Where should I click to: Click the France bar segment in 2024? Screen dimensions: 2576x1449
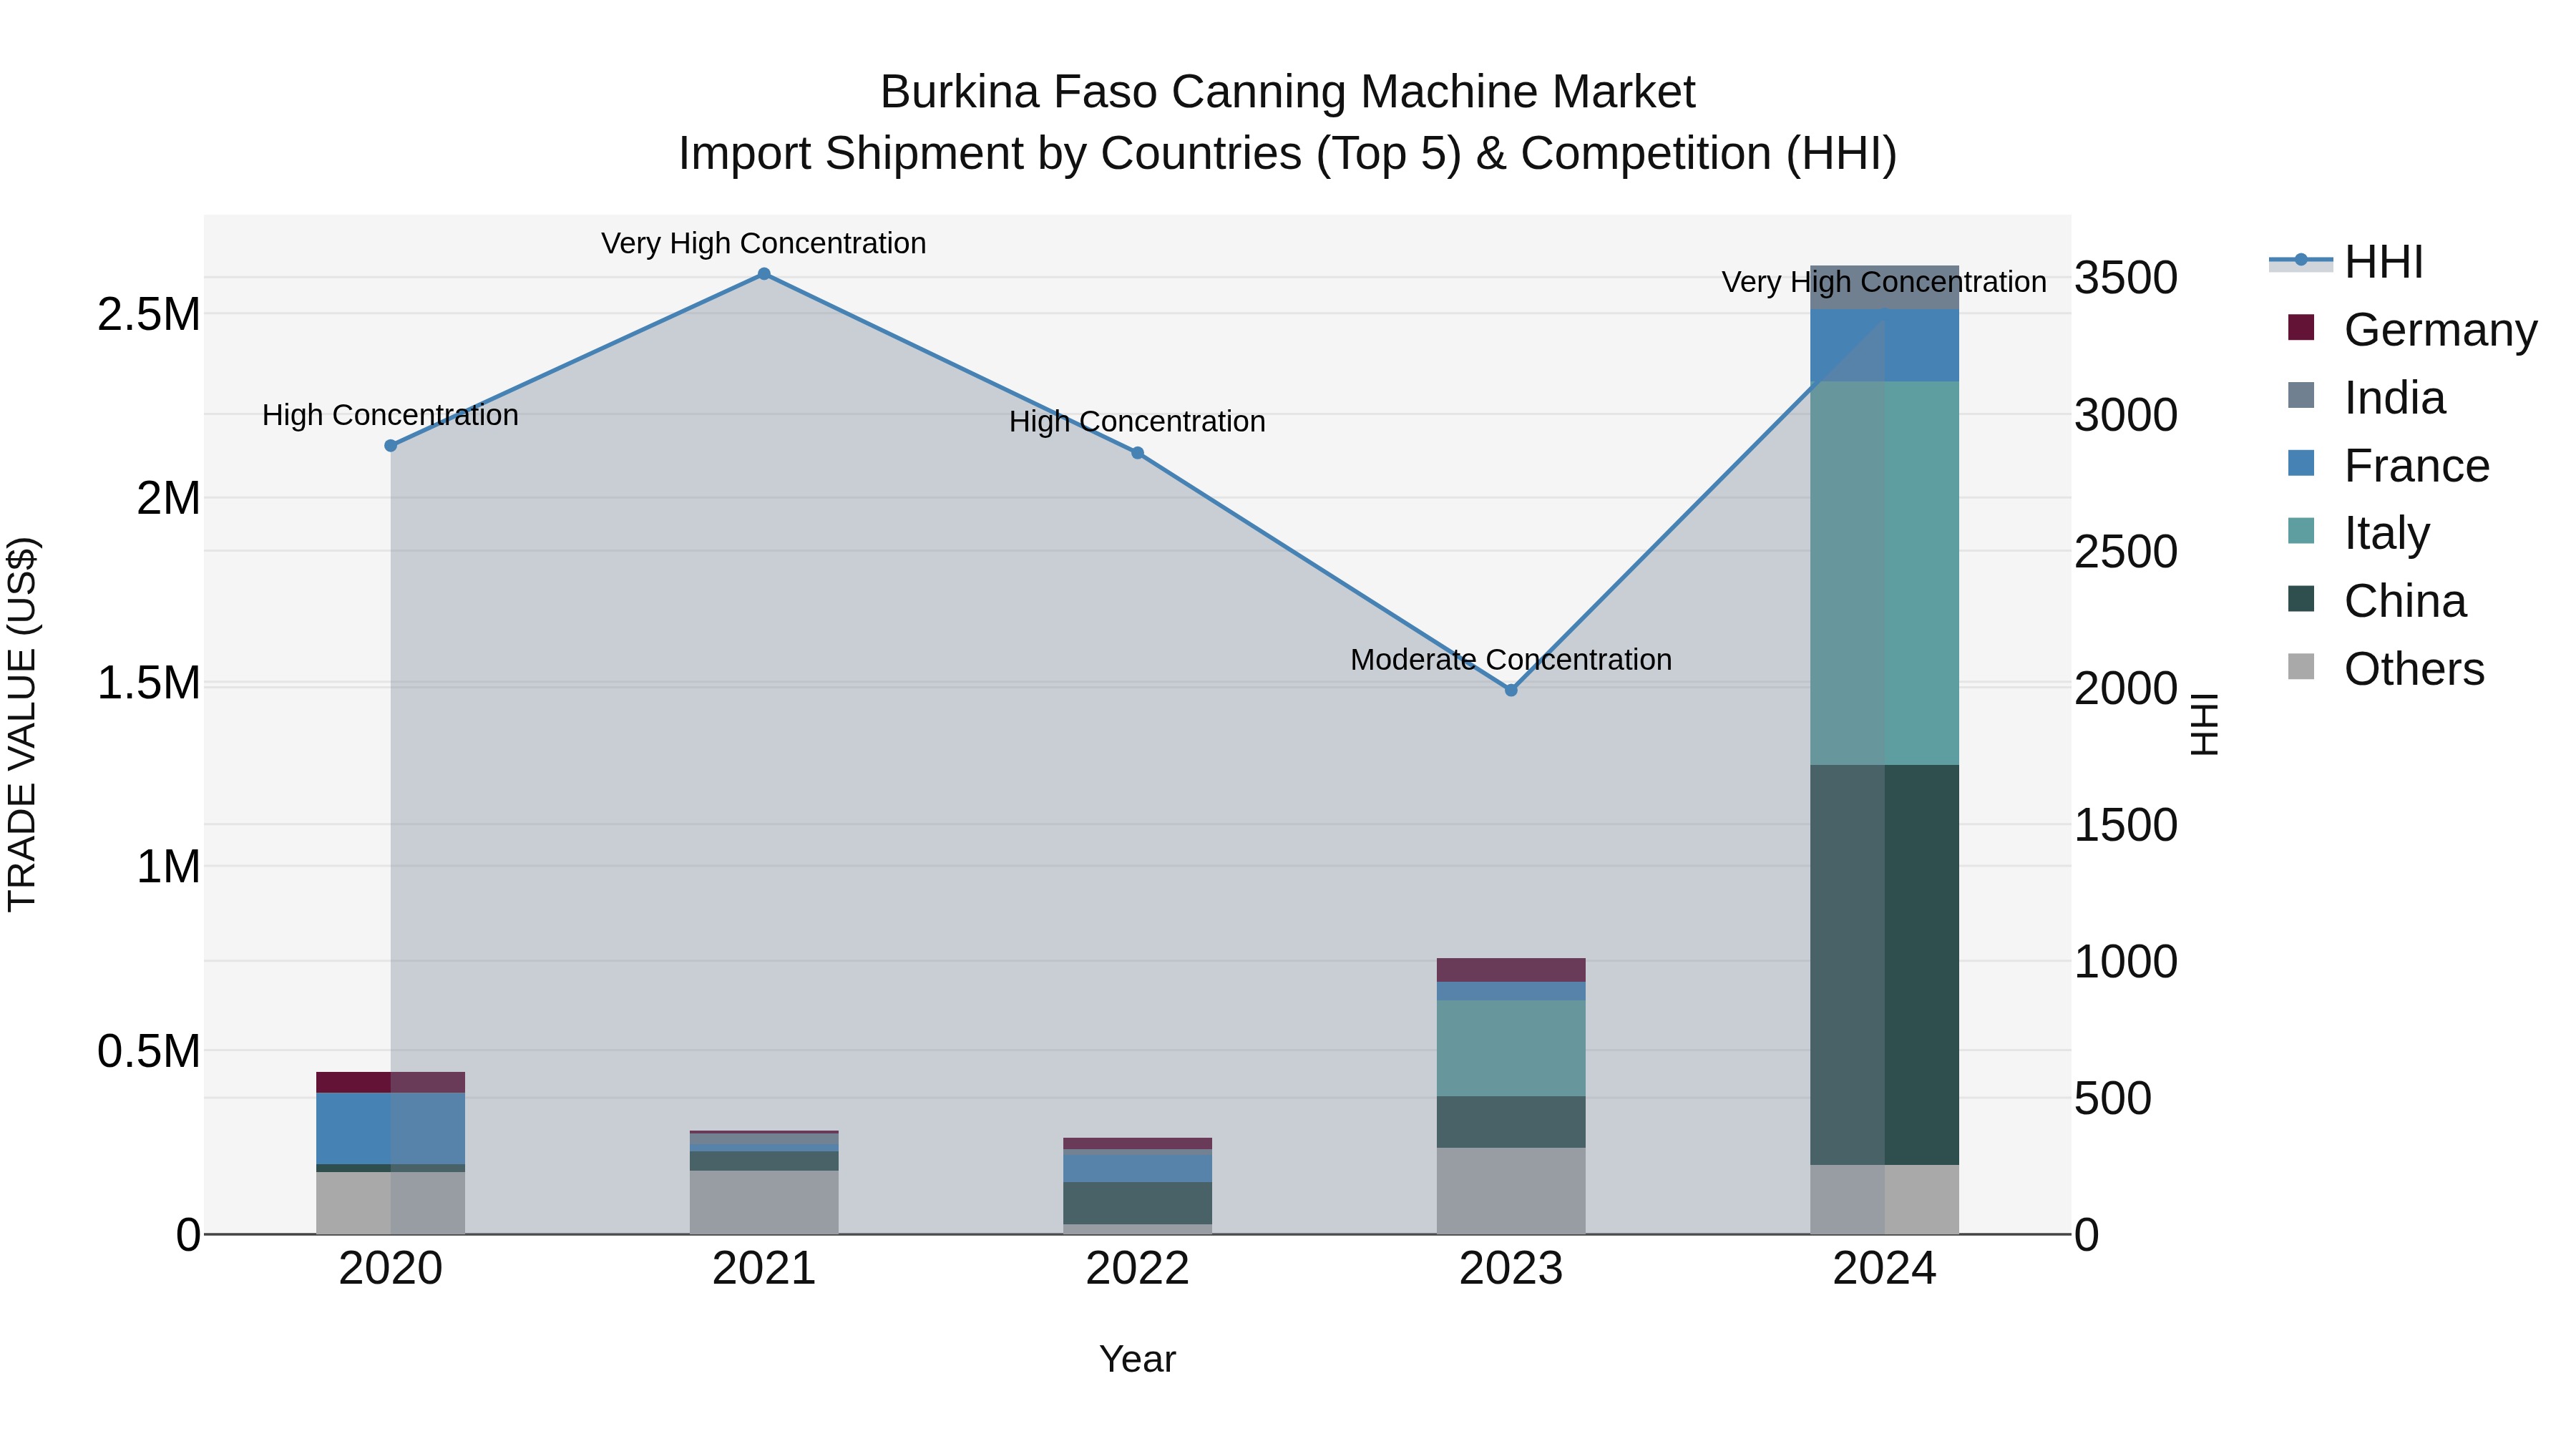[x=1885, y=346]
